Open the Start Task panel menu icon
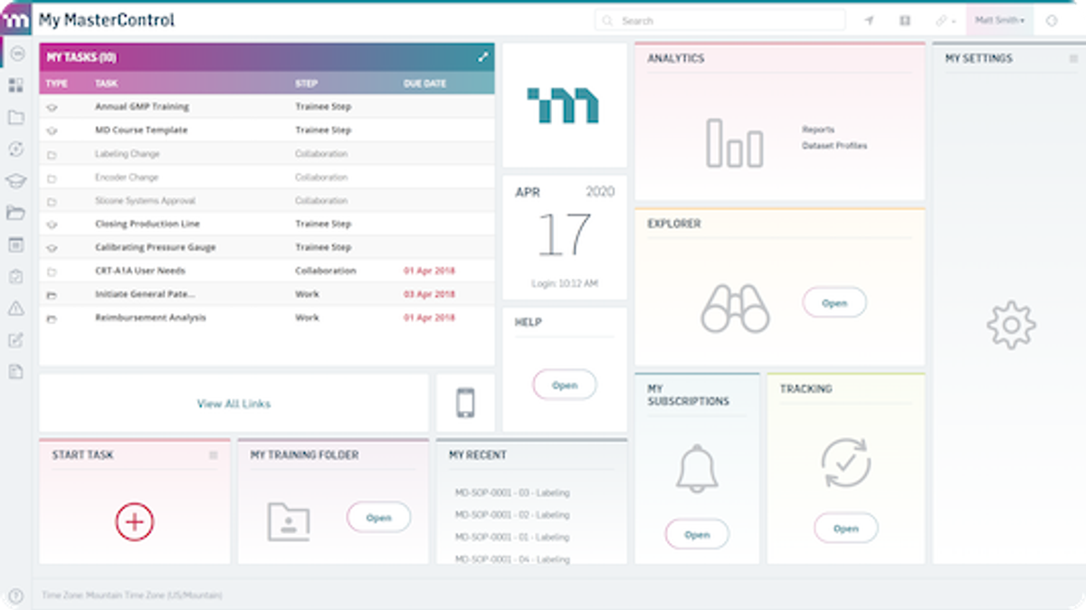Viewport: 1086px width, 610px height. pos(214,455)
